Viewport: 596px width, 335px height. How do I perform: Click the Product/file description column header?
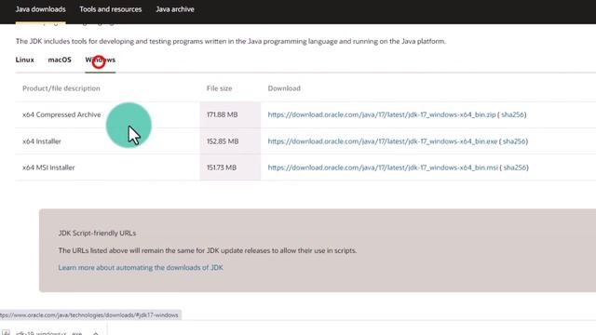tap(61, 88)
